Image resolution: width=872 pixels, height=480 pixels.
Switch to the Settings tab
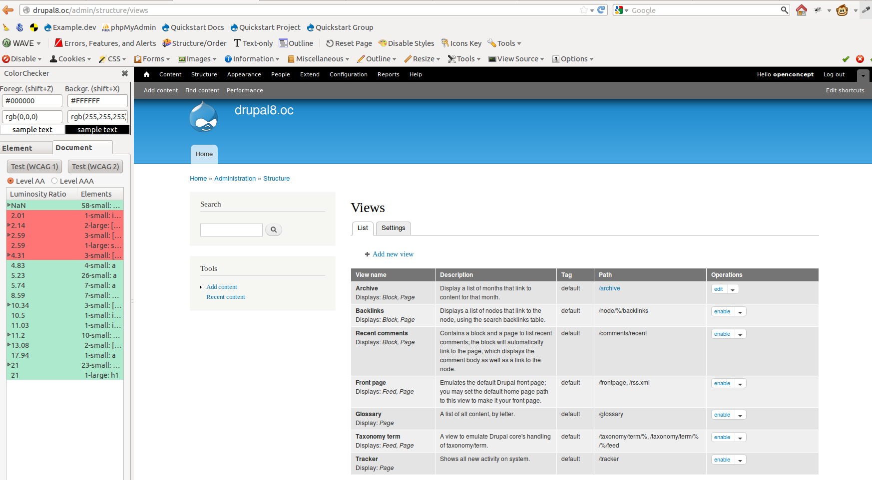click(394, 228)
